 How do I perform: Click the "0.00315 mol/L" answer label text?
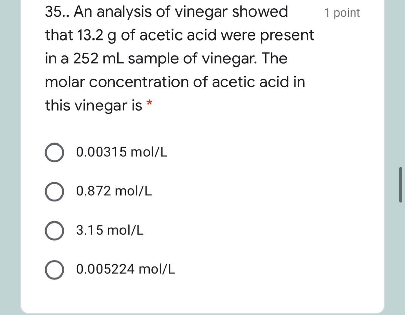click(122, 153)
